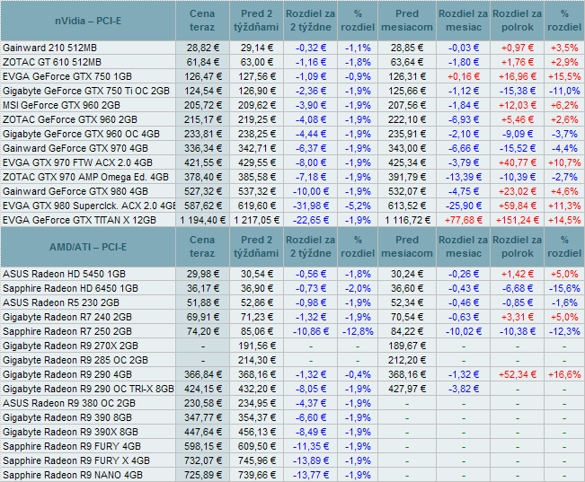Select Gigabyte GeForce GTX 960 OC 4GB
This screenshot has height=482, width=585.
coord(82,134)
